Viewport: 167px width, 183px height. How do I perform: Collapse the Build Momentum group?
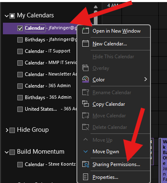point(7,152)
